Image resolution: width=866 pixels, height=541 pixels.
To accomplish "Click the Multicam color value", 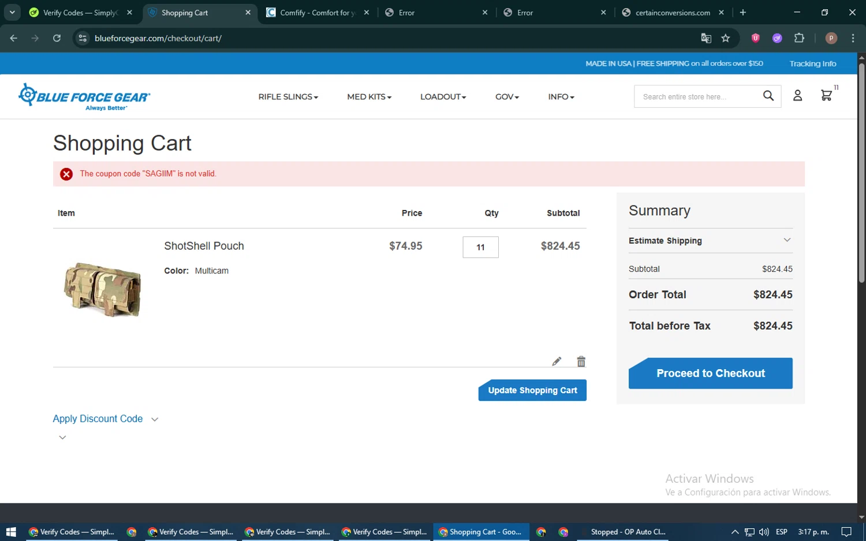I will pos(212,270).
